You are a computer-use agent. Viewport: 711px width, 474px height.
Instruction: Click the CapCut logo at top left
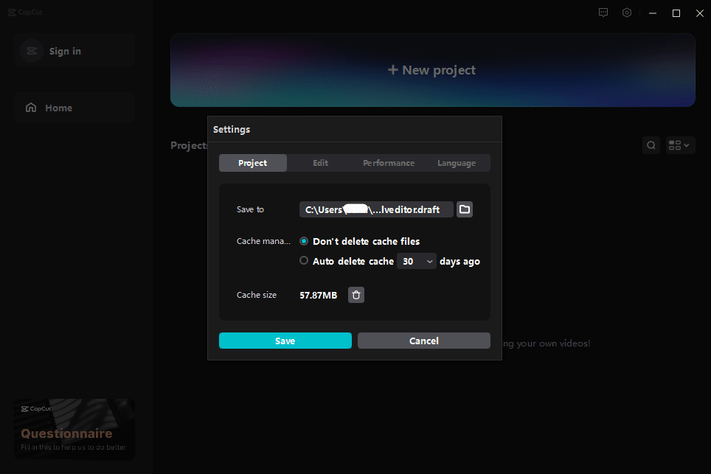(x=22, y=13)
